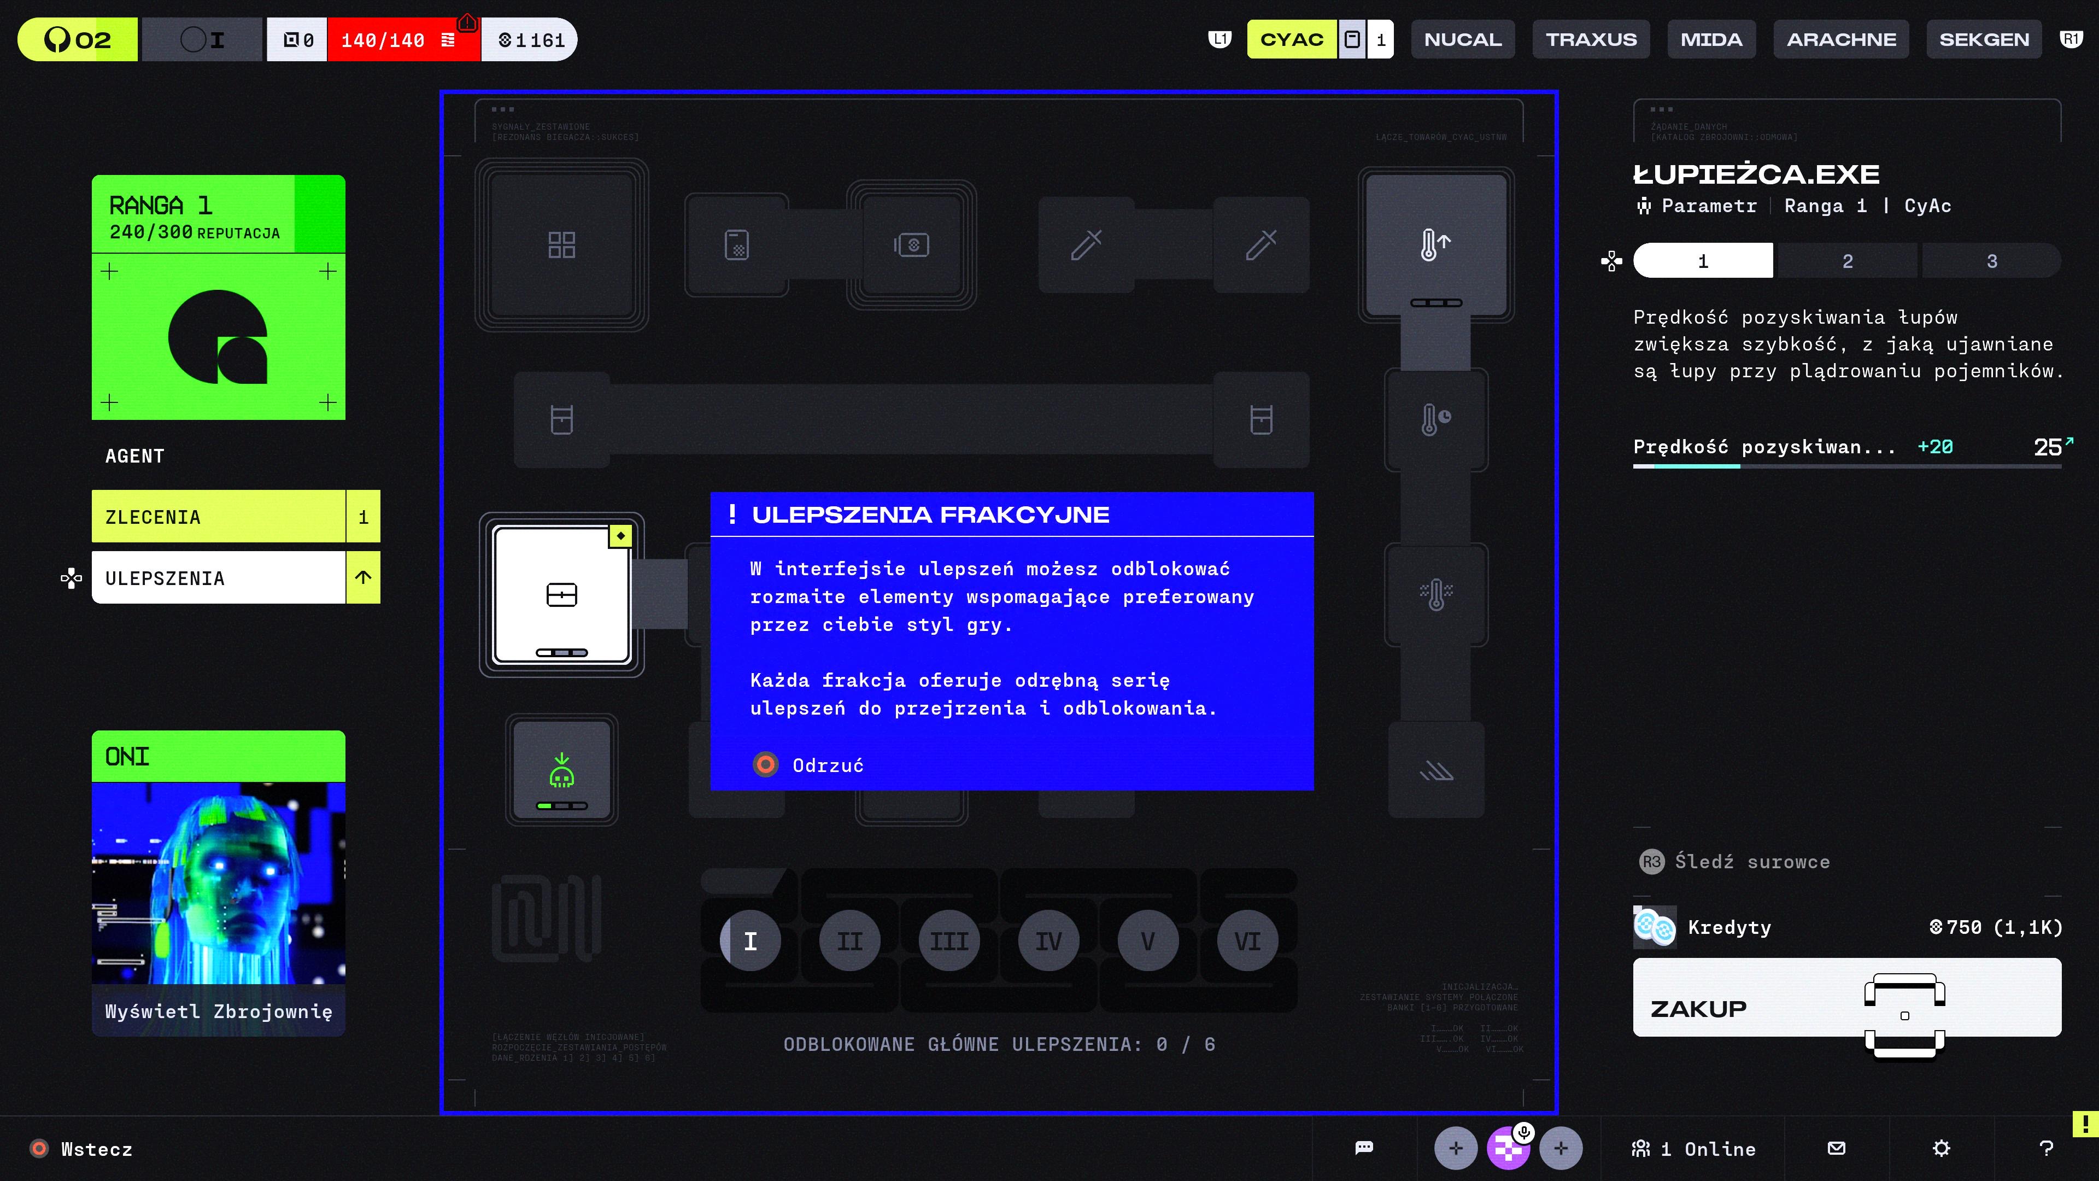
Task: Switch to the NUCAL faction tab
Action: (1463, 39)
